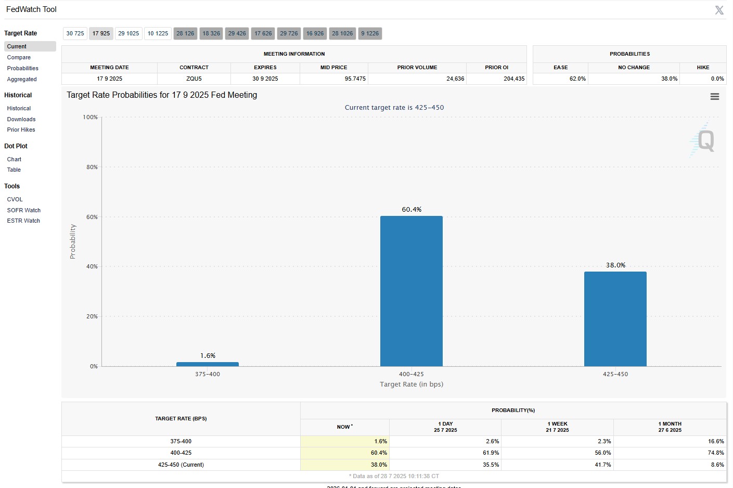Click the 1 WEEK column header
Image resolution: width=733 pixels, height=488 pixels.
558,427
